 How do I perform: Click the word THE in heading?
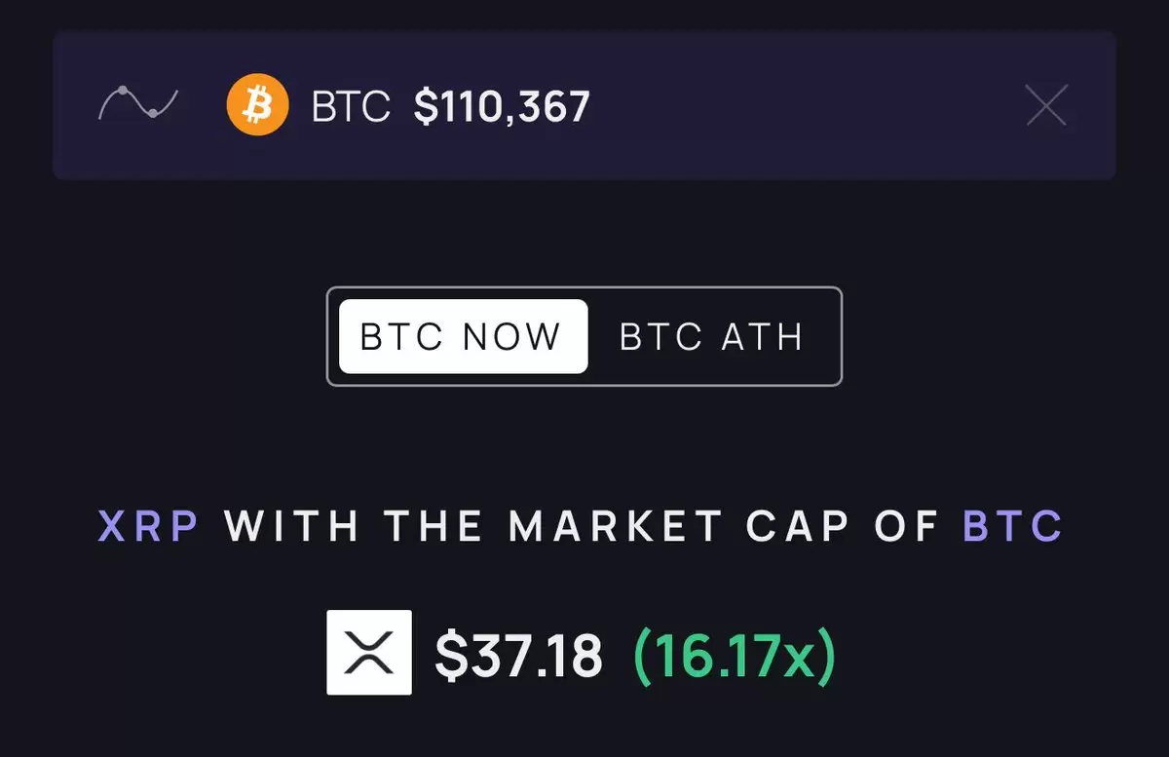coord(434,526)
